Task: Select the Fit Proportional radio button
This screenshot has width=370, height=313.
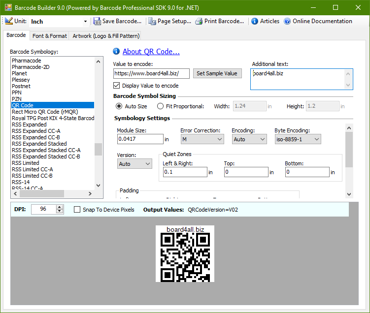Action: click(x=160, y=106)
